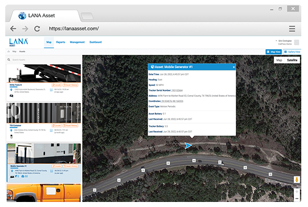Open the TEU Container thumbnail image
308x207 pixels.
44,113
